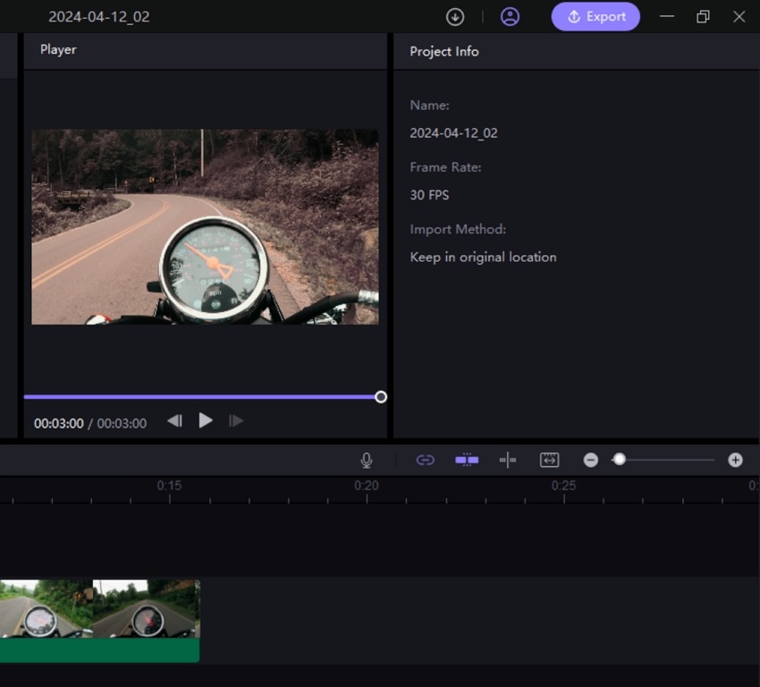Image resolution: width=760 pixels, height=687 pixels.
Task: Select the second motorcycle clip thumbnail
Action: click(x=146, y=609)
